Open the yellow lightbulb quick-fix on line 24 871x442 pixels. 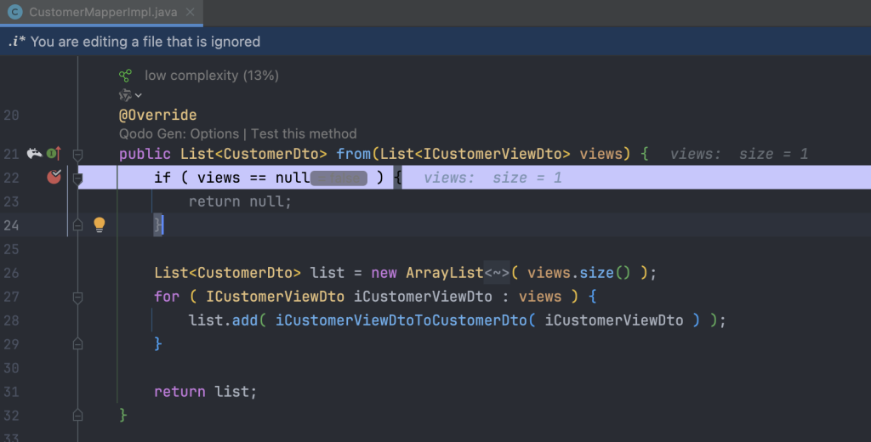100,224
